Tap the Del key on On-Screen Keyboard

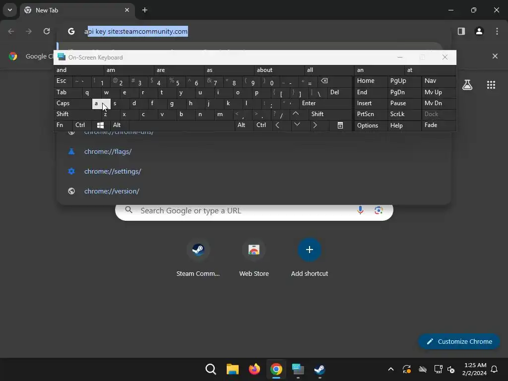340,92
